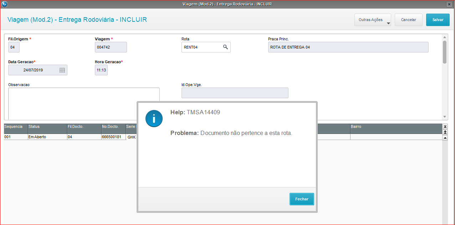Close the help dialog with Fechar
This screenshot has height=225, width=455.
pyautogui.click(x=302, y=199)
